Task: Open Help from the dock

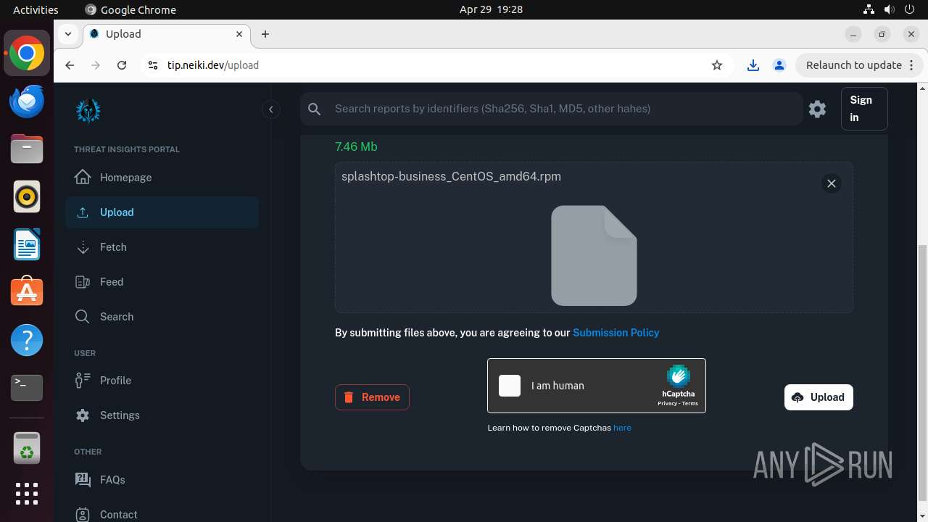Action: pyautogui.click(x=27, y=340)
